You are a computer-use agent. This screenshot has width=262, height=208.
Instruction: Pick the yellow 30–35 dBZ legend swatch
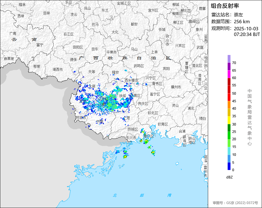click(229, 120)
